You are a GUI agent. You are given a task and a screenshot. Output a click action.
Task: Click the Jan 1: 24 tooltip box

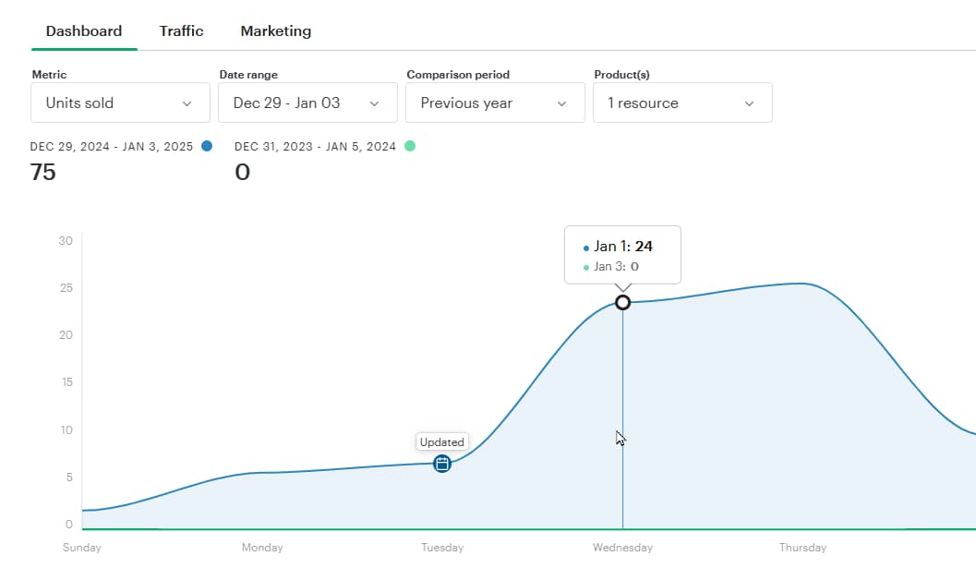click(622, 255)
